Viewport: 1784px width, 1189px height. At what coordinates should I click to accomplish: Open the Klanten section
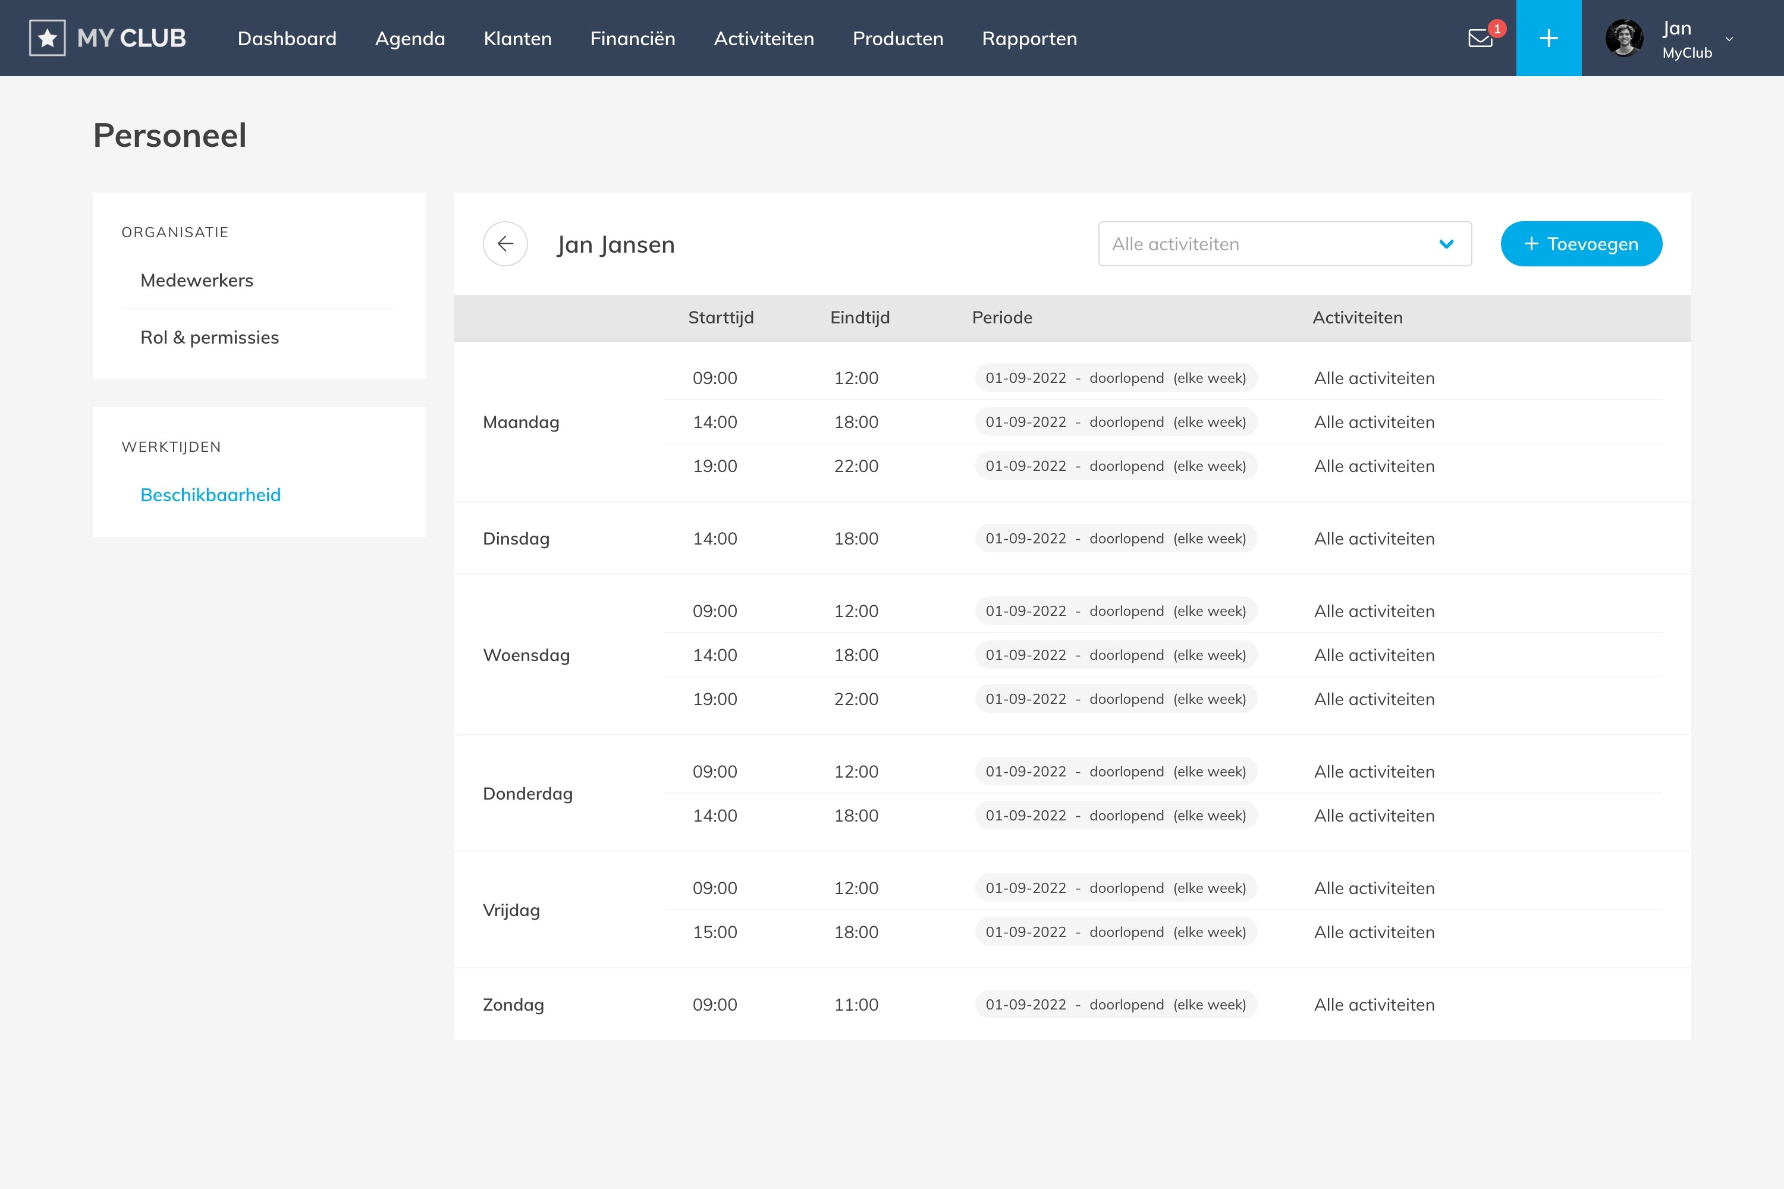[517, 39]
